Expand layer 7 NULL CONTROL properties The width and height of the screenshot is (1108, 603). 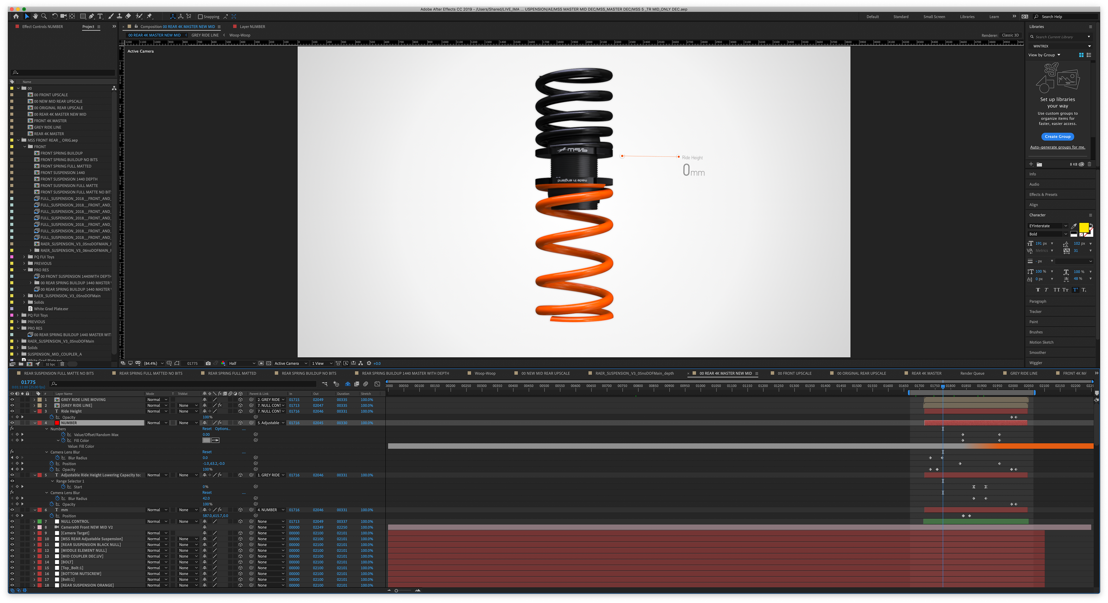click(34, 521)
